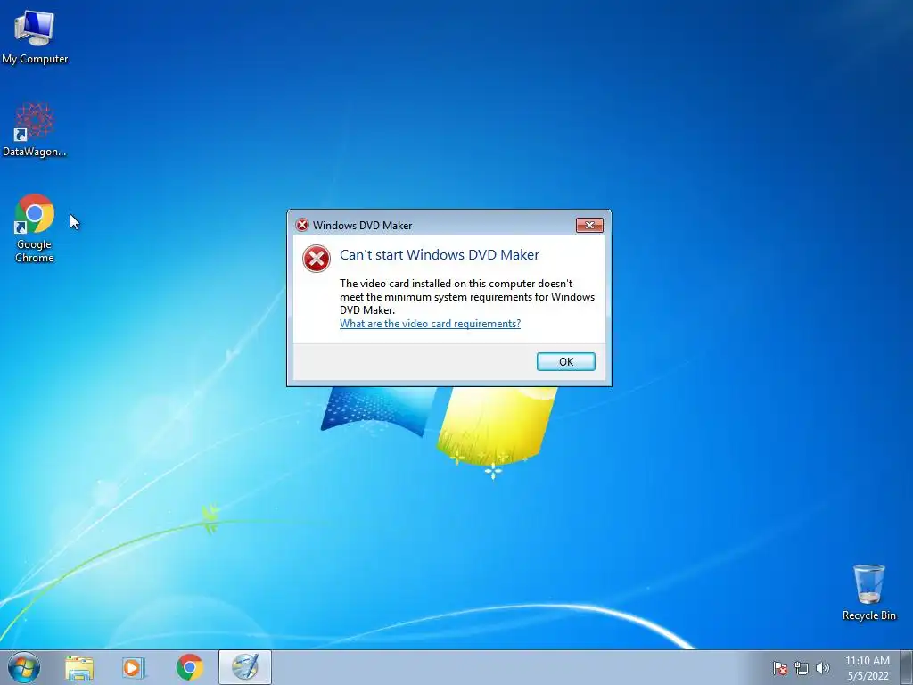Click the video card error message text
This screenshot has height=685, width=913.
467,297
